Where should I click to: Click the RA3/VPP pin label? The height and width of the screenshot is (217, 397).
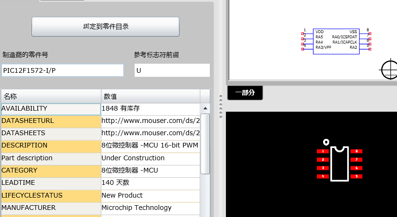323,47
